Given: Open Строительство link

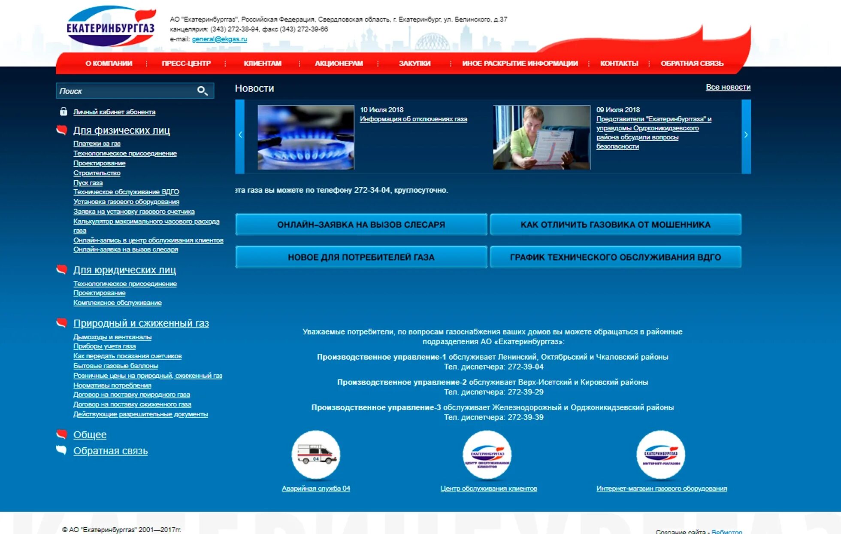Looking at the screenshot, I should 97,173.
